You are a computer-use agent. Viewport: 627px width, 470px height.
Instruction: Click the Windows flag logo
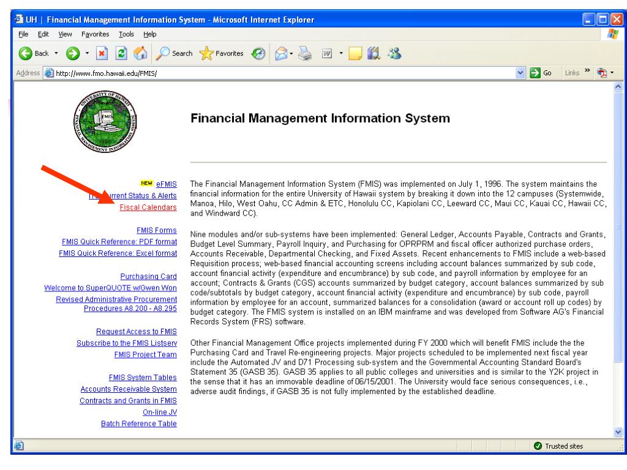(x=612, y=34)
